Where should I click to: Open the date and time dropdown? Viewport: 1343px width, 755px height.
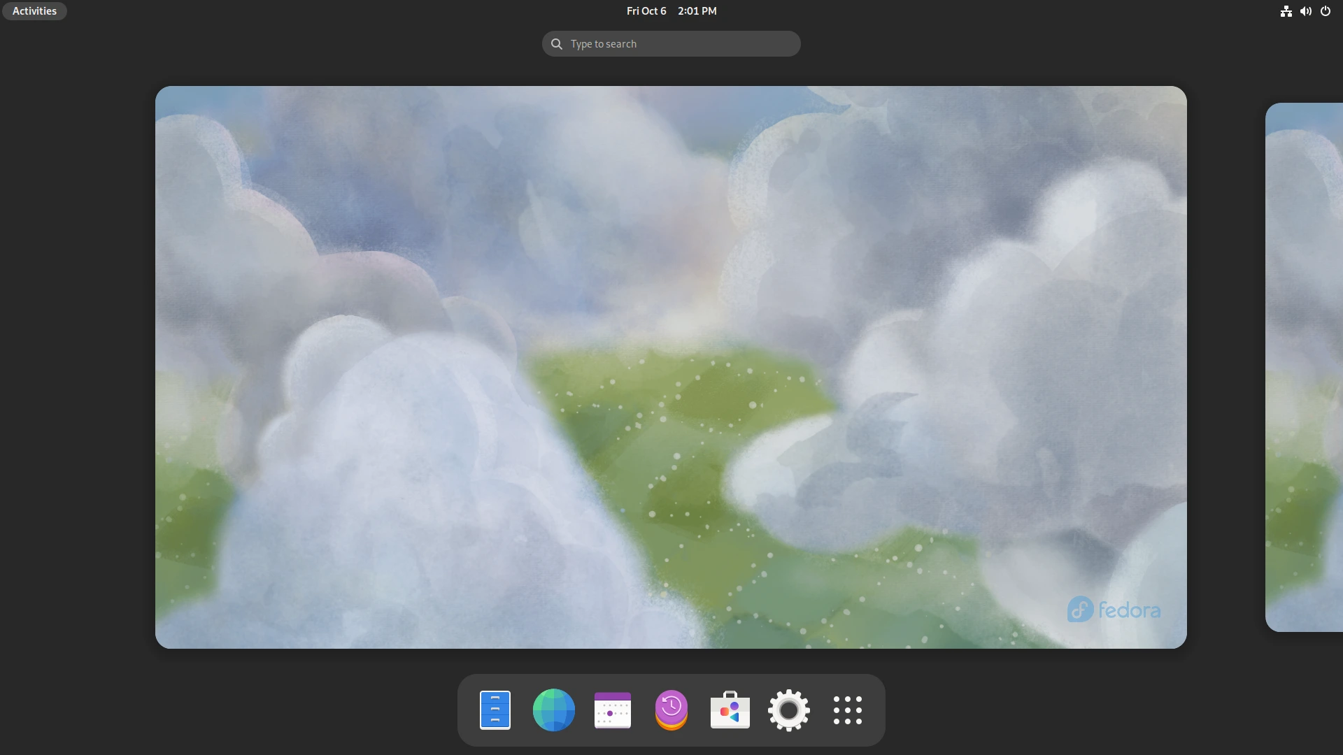pyautogui.click(x=671, y=10)
